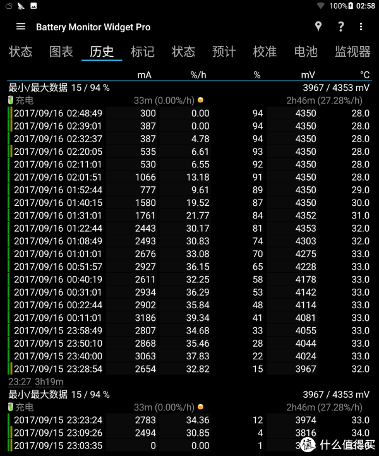Select the 2017/09/16 02:48:49 history row

[189, 113]
